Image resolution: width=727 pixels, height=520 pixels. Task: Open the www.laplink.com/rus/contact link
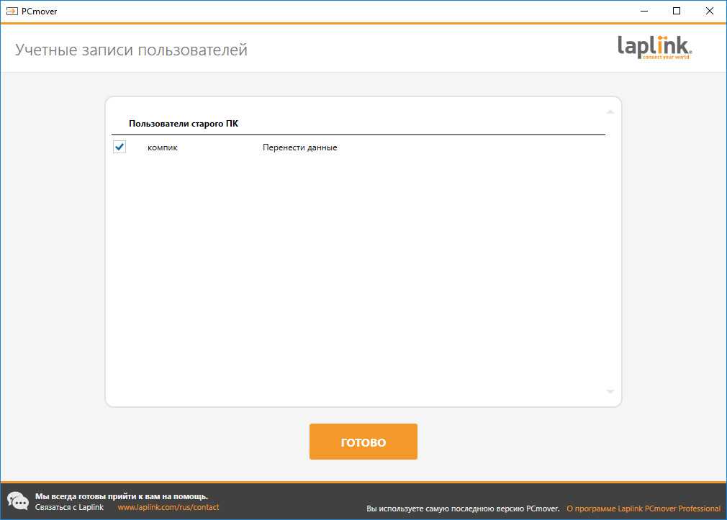pos(168,507)
